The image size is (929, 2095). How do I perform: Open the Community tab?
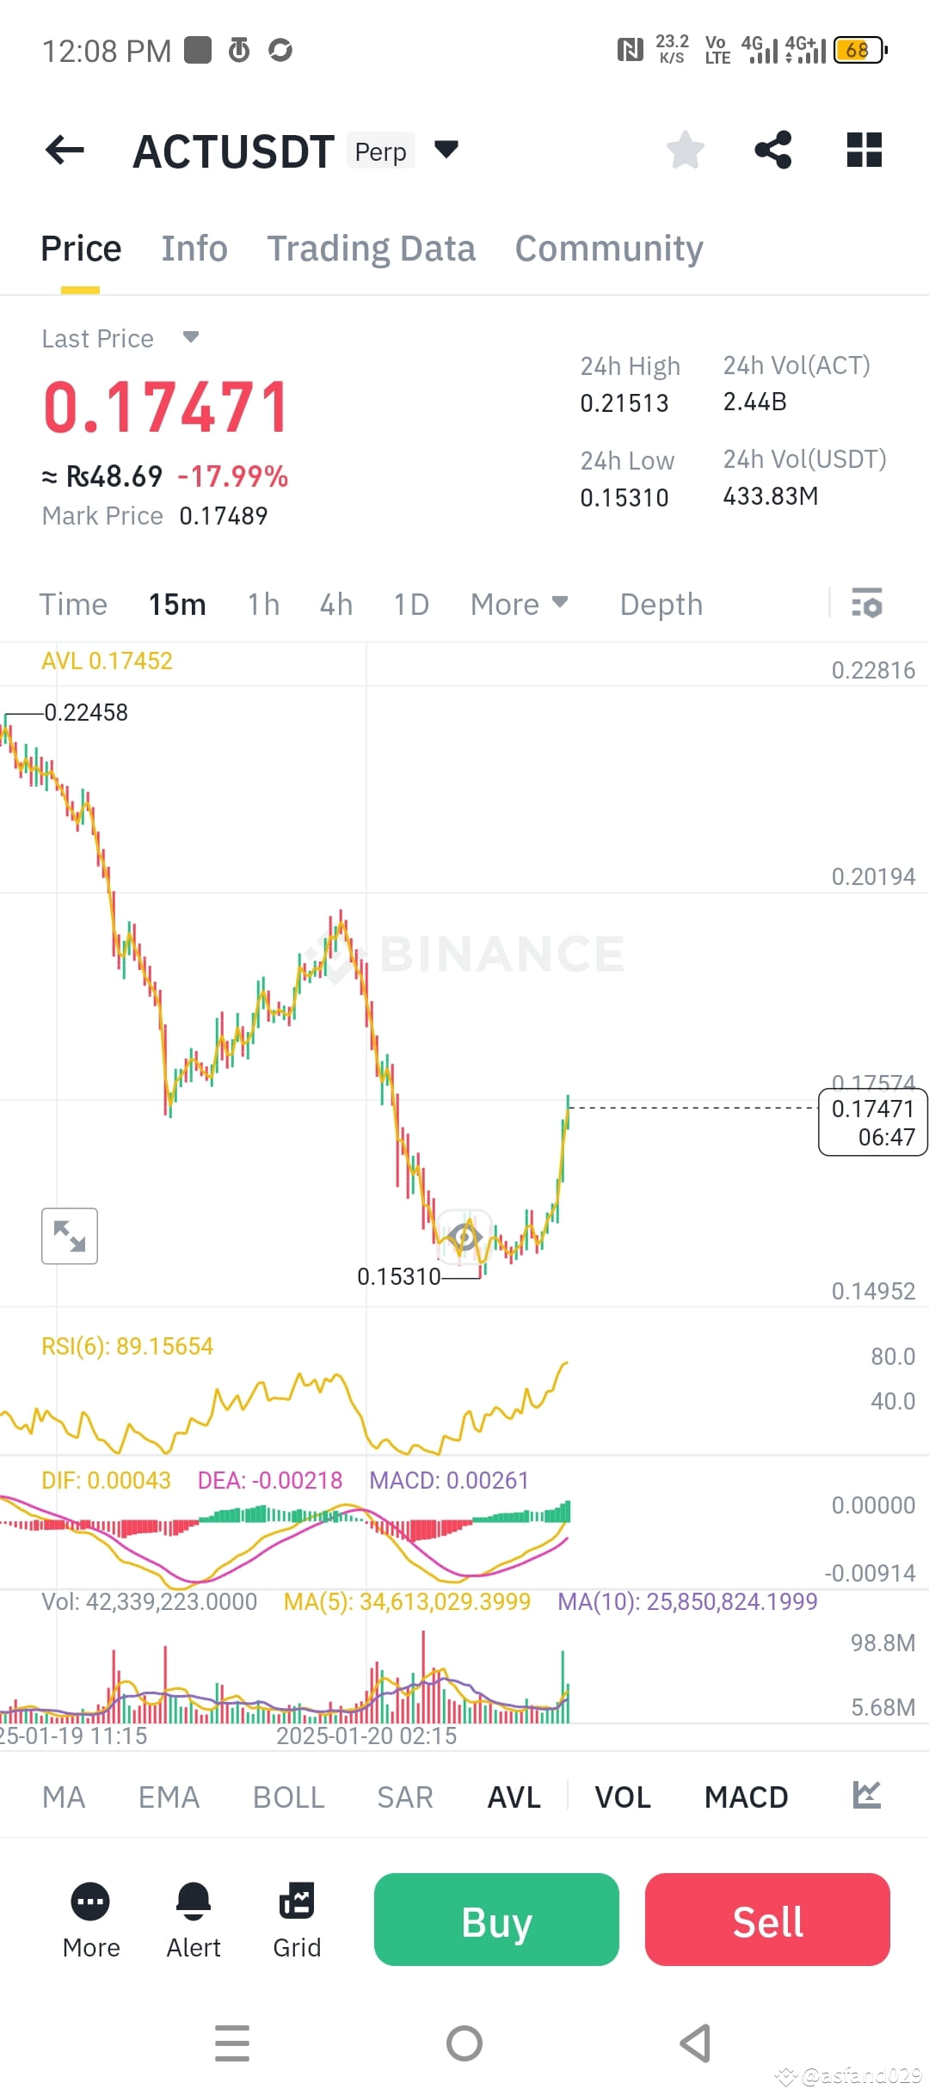608,249
